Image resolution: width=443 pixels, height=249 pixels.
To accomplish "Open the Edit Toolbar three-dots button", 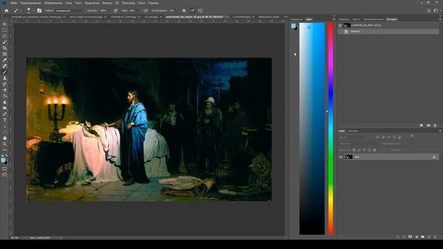I will pyautogui.click(x=5, y=150).
